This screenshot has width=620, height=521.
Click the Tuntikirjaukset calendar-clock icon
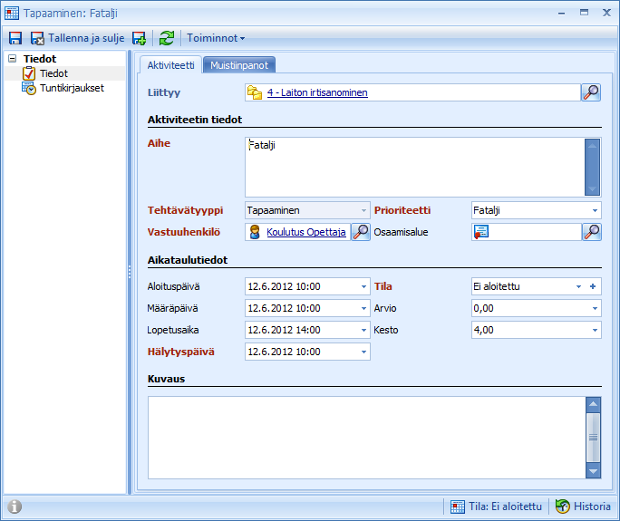29,88
